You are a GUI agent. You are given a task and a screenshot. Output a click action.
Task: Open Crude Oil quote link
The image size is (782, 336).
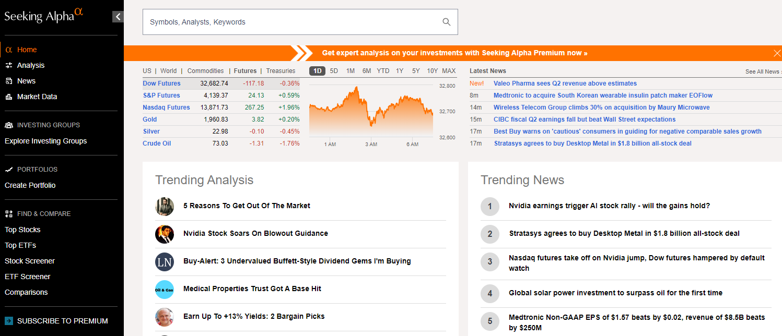pyautogui.click(x=157, y=143)
